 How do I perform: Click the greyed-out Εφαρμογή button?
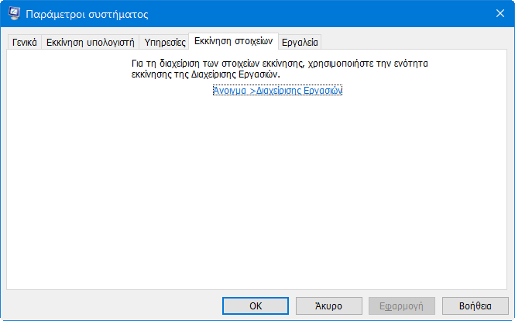tap(402, 305)
